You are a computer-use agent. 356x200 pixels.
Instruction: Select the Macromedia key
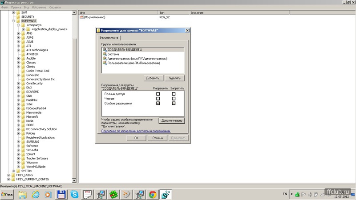[x=34, y=112]
